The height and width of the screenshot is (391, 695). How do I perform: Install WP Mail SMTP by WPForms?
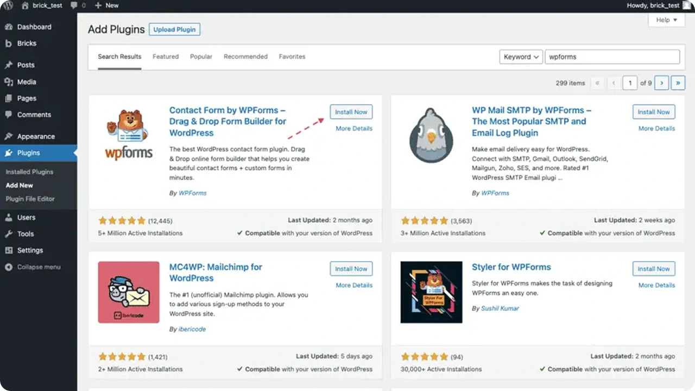coord(654,112)
